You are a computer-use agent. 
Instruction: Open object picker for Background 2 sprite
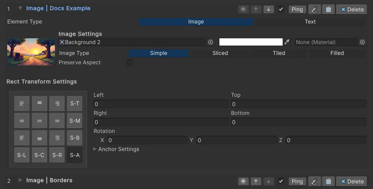tap(210, 42)
